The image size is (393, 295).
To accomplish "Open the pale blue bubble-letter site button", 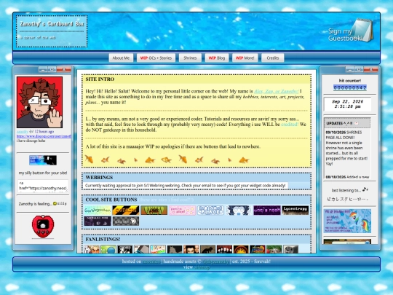I will [x=210, y=211].
